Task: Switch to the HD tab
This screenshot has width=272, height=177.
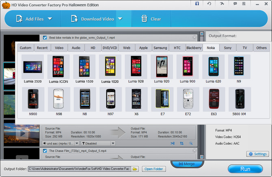Action: [x=93, y=48]
